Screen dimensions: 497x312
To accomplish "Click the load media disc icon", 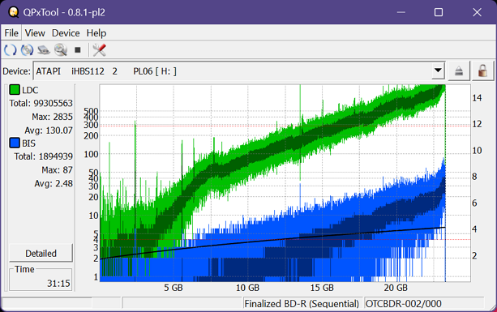I will 27,50.
